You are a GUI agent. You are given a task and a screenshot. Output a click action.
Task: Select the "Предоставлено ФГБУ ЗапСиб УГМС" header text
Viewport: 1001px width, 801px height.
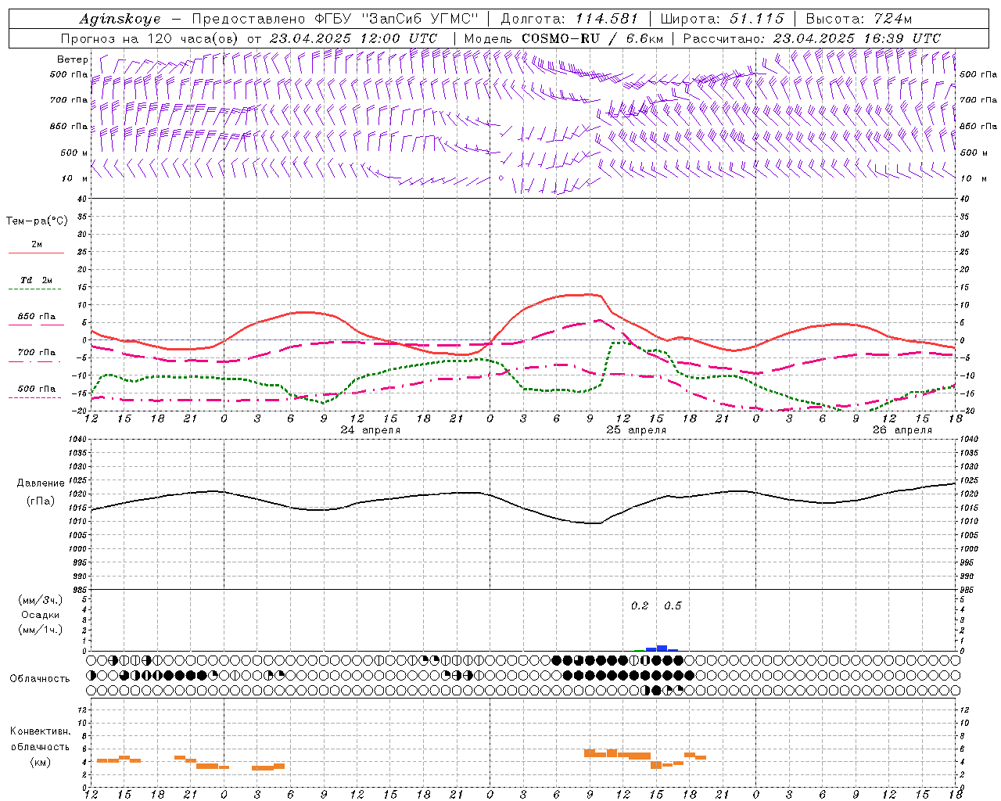[x=335, y=19]
